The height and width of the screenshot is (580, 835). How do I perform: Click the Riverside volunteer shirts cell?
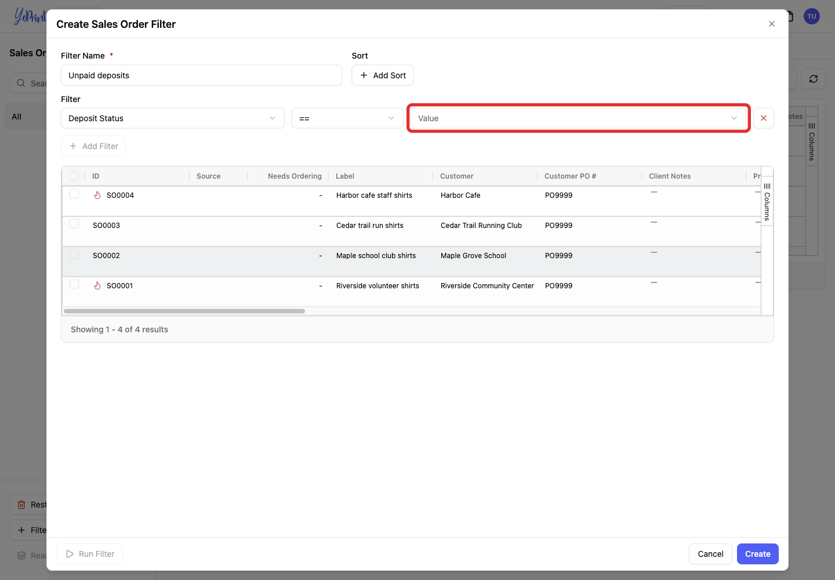(377, 286)
